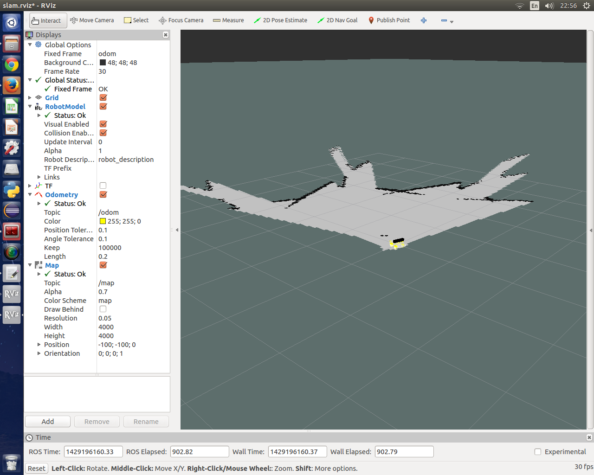Click the Remove display button
594x475 pixels.
pyautogui.click(x=97, y=422)
